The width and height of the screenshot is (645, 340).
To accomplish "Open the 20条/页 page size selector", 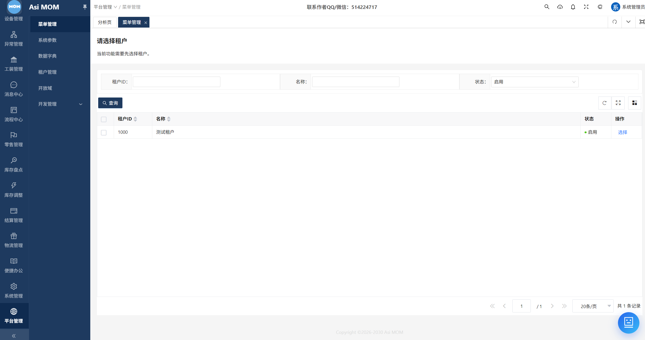I will [x=593, y=306].
